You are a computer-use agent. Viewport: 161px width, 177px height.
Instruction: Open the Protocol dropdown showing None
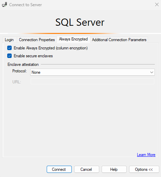[92, 72]
